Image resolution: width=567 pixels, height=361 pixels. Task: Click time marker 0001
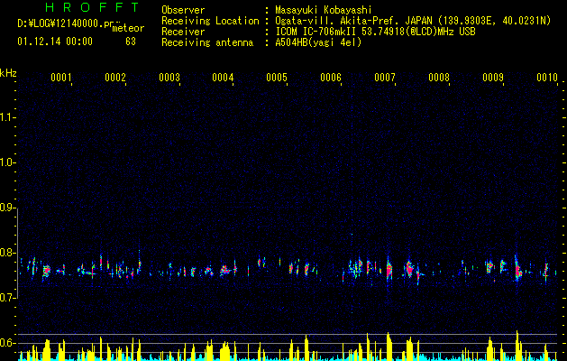(x=60, y=78)
